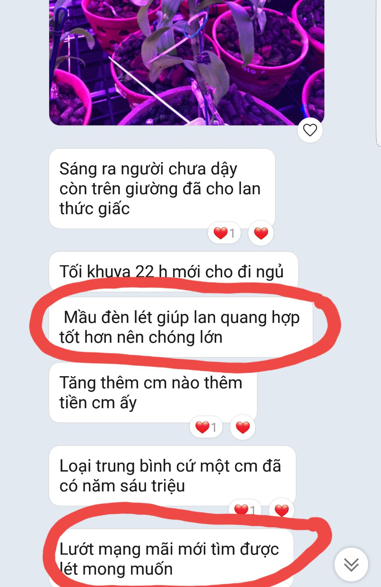Tap the text 'thức giấc' in first bubble
This screenshot has height=587, width=381.
tap(95, 209)
